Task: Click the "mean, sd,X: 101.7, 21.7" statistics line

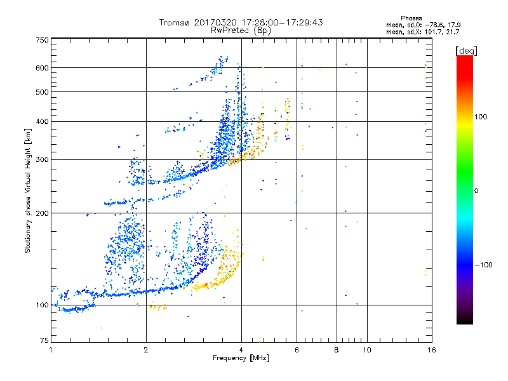Action: coord(422,32)
